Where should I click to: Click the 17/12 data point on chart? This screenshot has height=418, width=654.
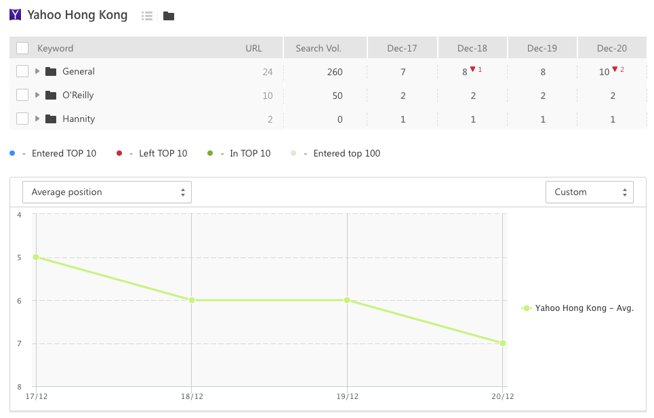37,257
